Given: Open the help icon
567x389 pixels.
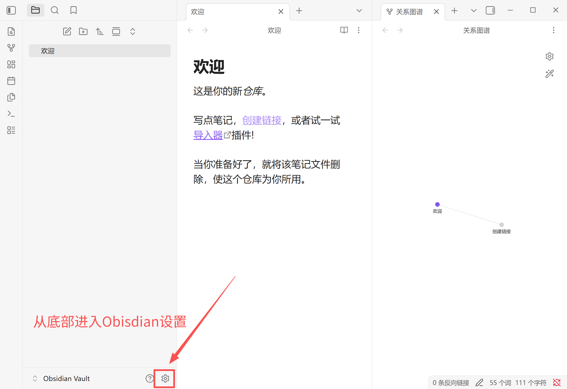Looking at the screenshot, I should point(150,378).
